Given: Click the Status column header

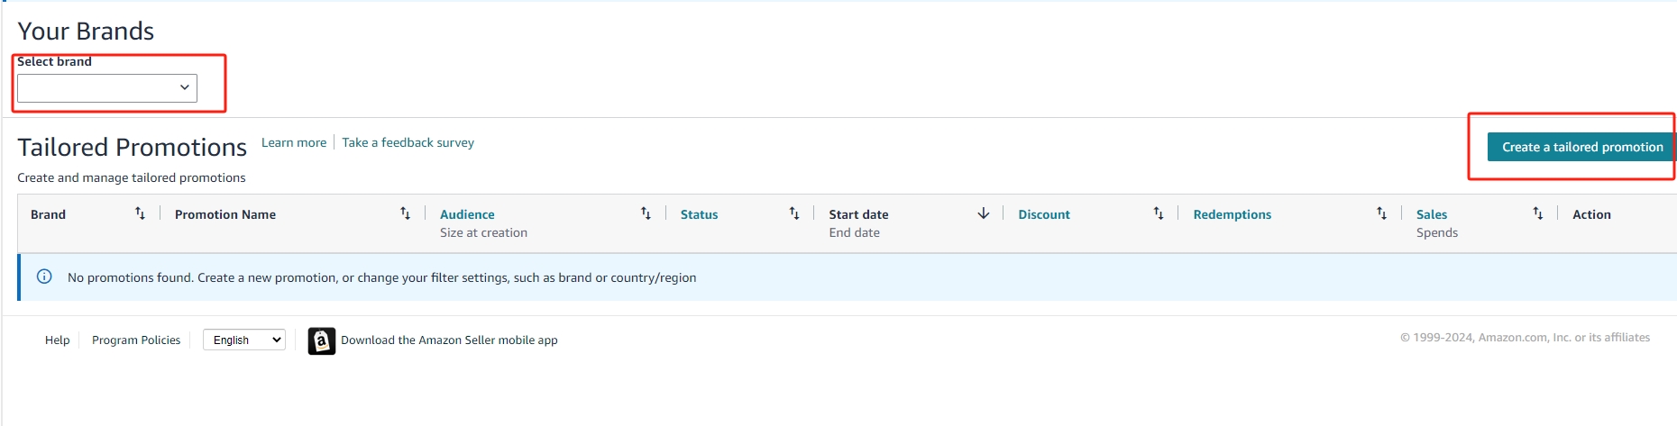Looking at the screenshot, I should (699, 214).
